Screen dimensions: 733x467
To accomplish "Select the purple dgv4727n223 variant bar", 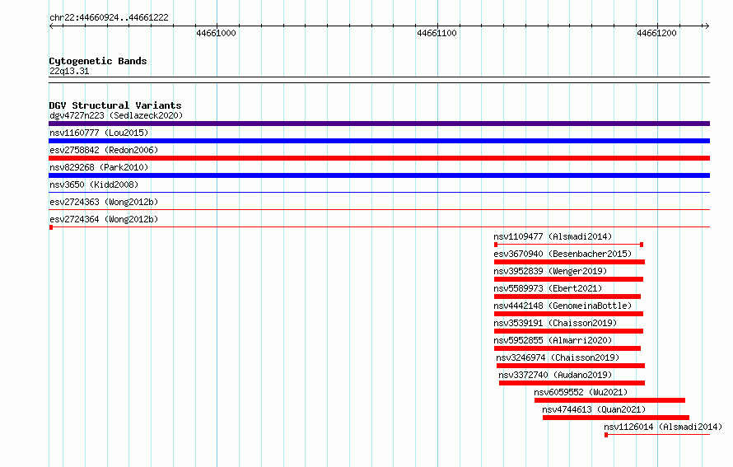I will (379, 124).
